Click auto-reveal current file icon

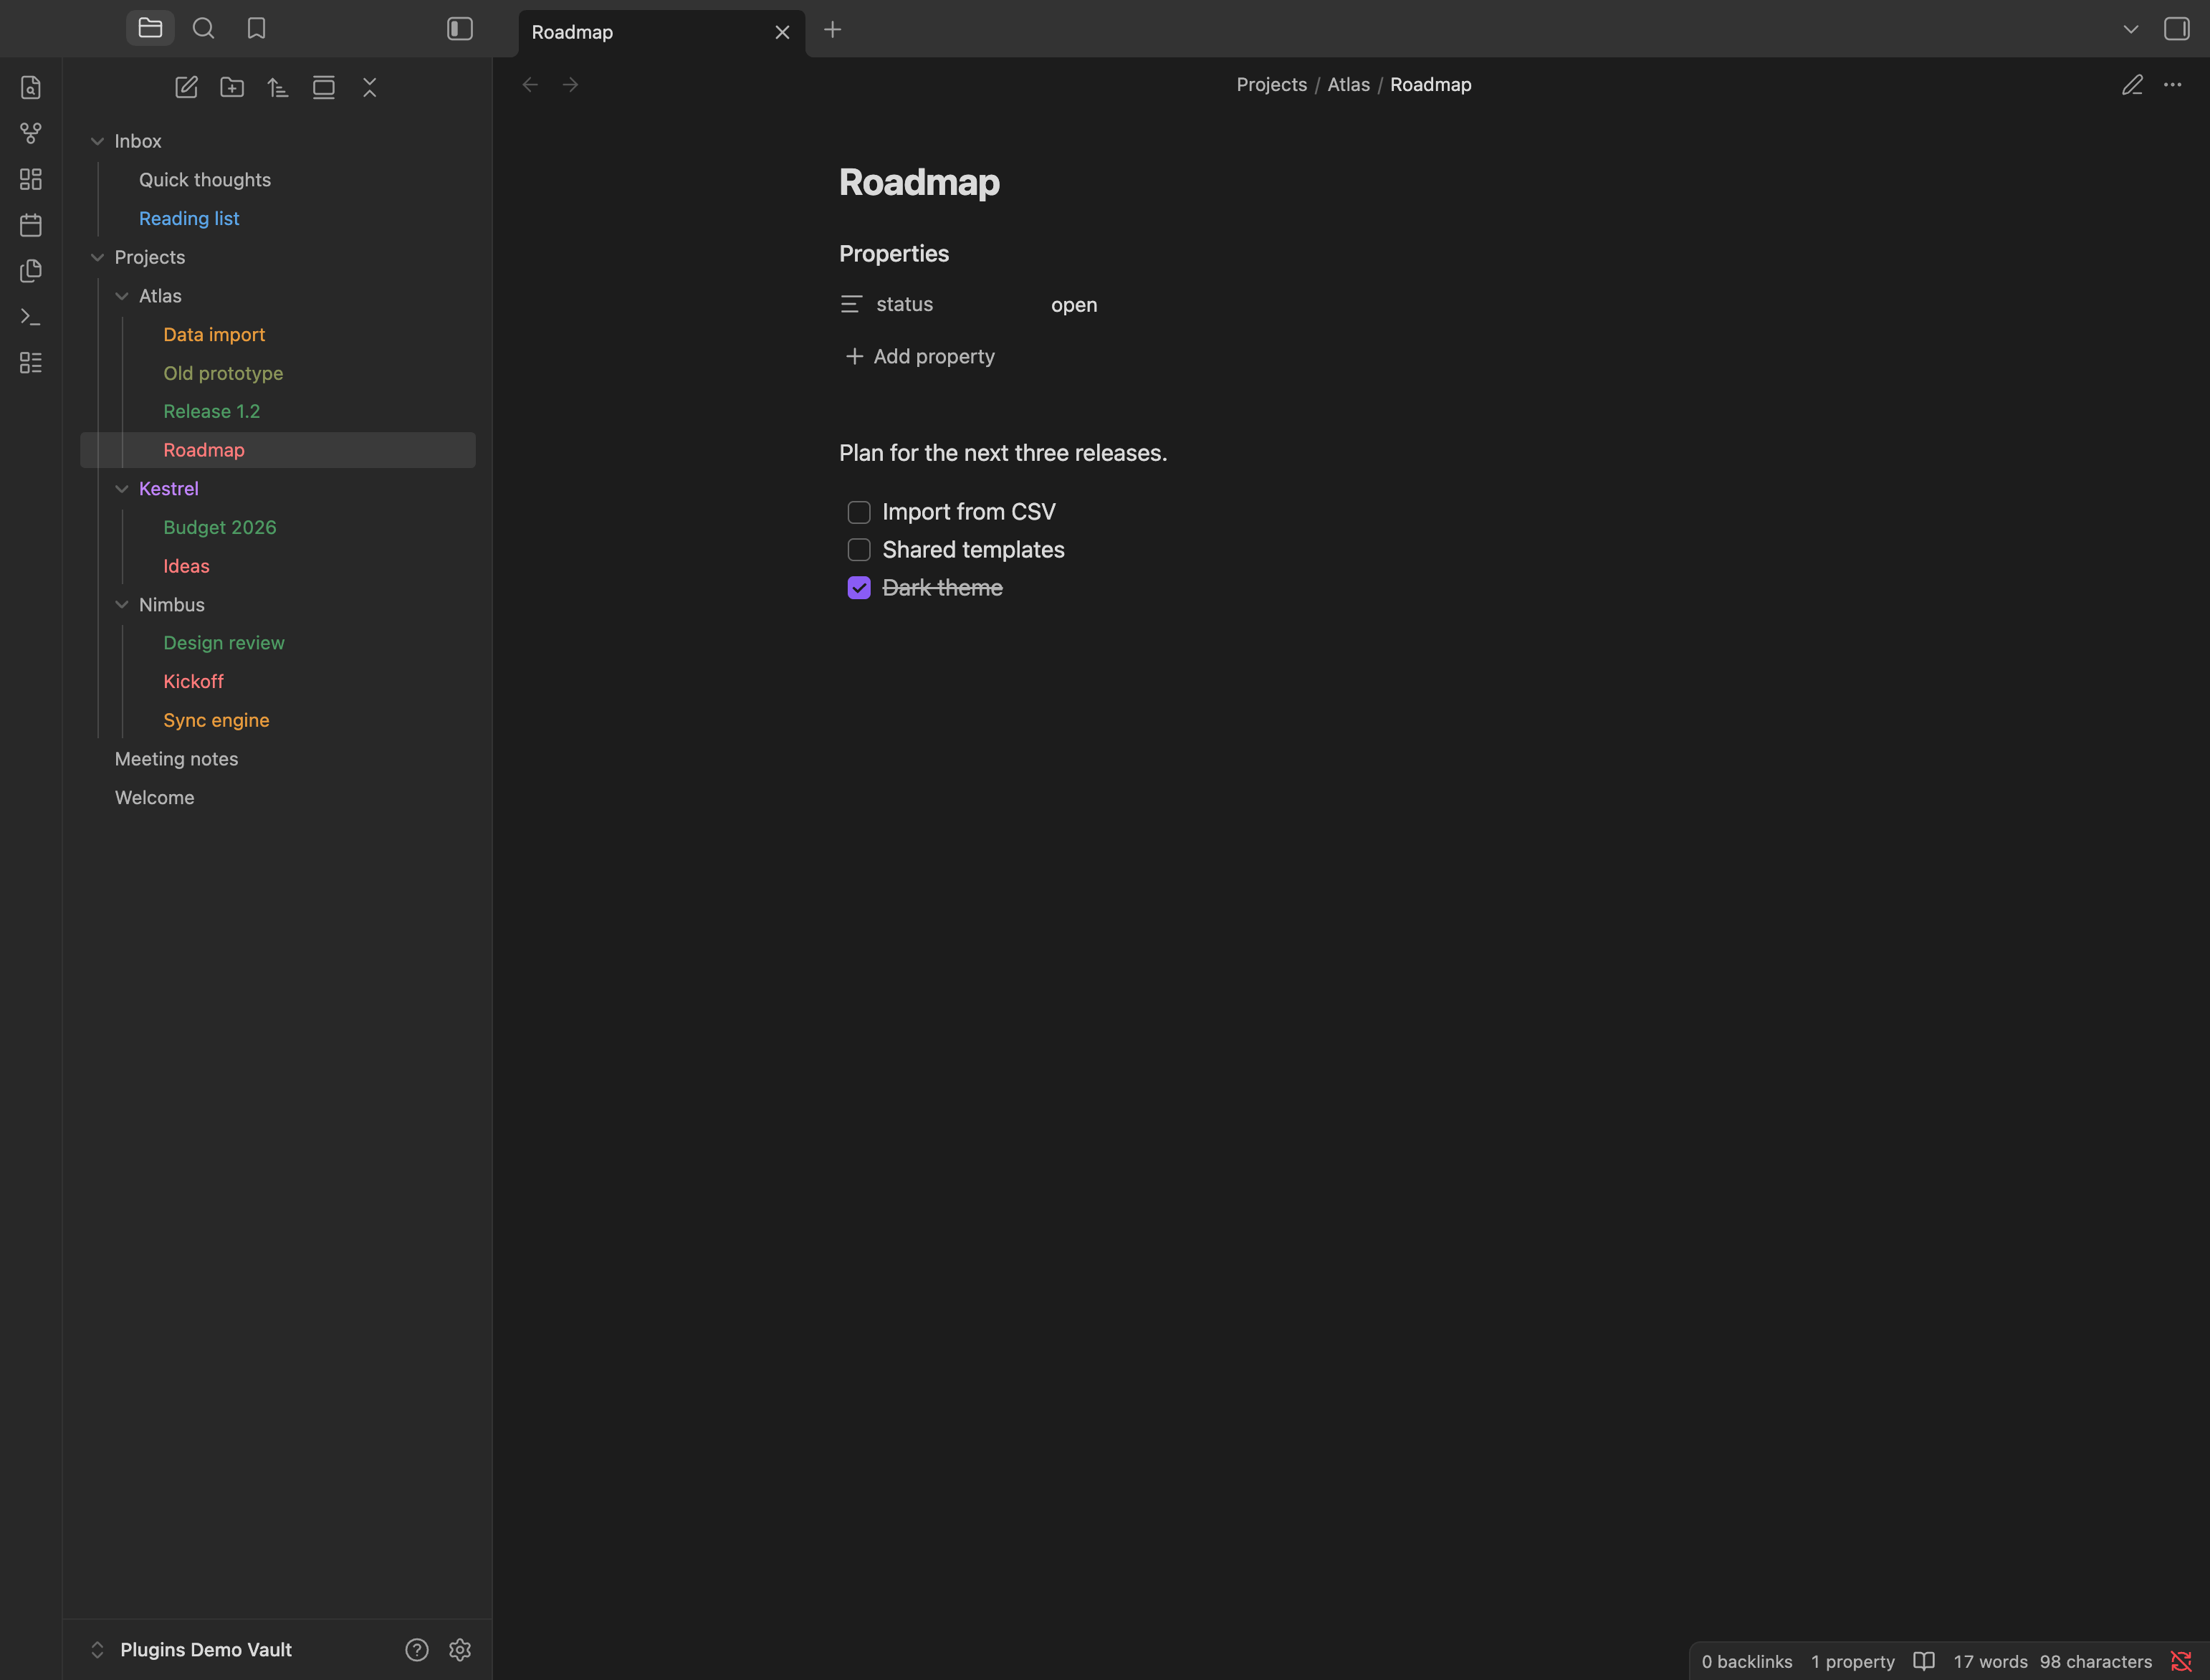pos(324,87)
